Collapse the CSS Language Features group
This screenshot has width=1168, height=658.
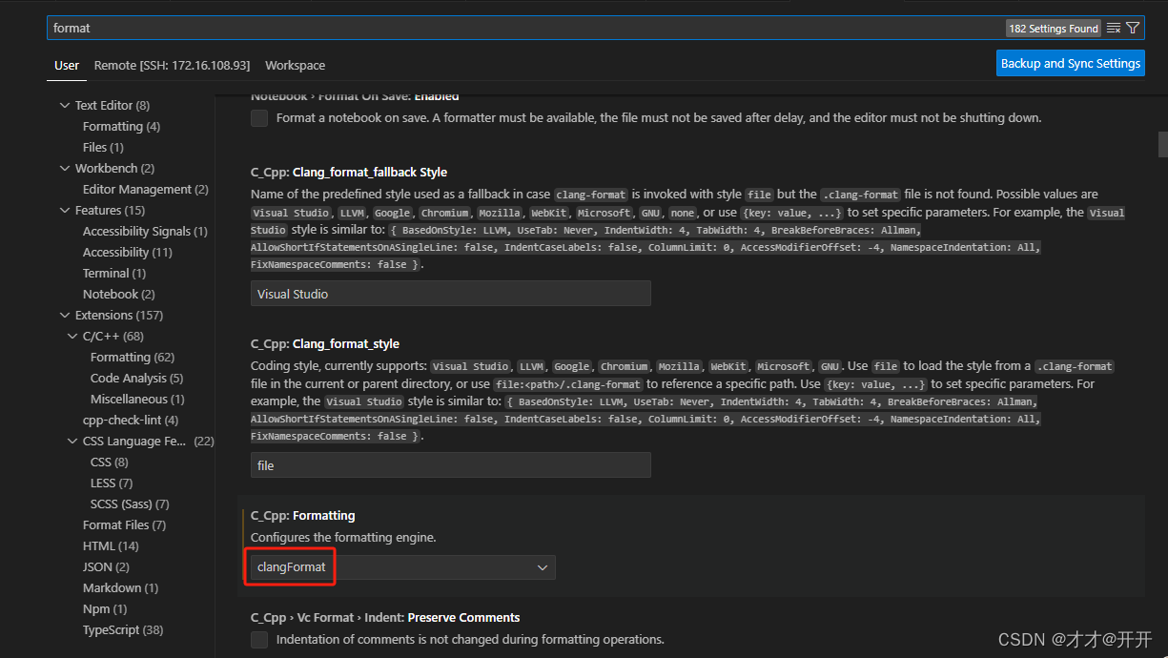[72, 441]
